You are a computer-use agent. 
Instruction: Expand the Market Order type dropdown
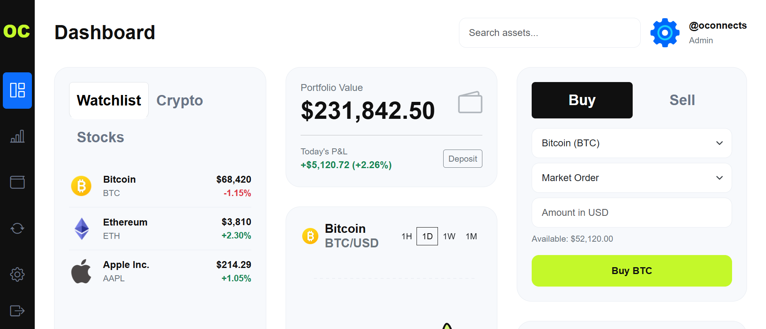click(631, 178)
